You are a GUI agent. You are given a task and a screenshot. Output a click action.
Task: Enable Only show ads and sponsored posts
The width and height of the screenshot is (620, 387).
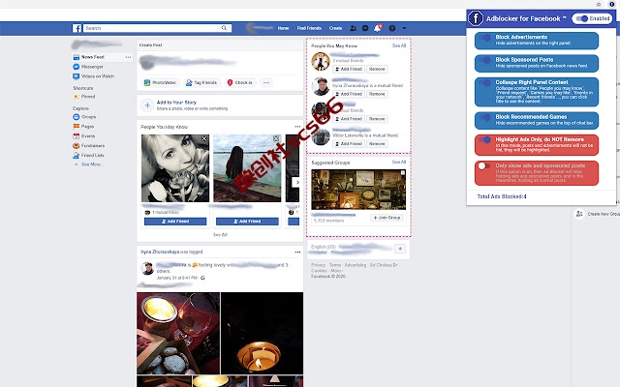point(483,166)
